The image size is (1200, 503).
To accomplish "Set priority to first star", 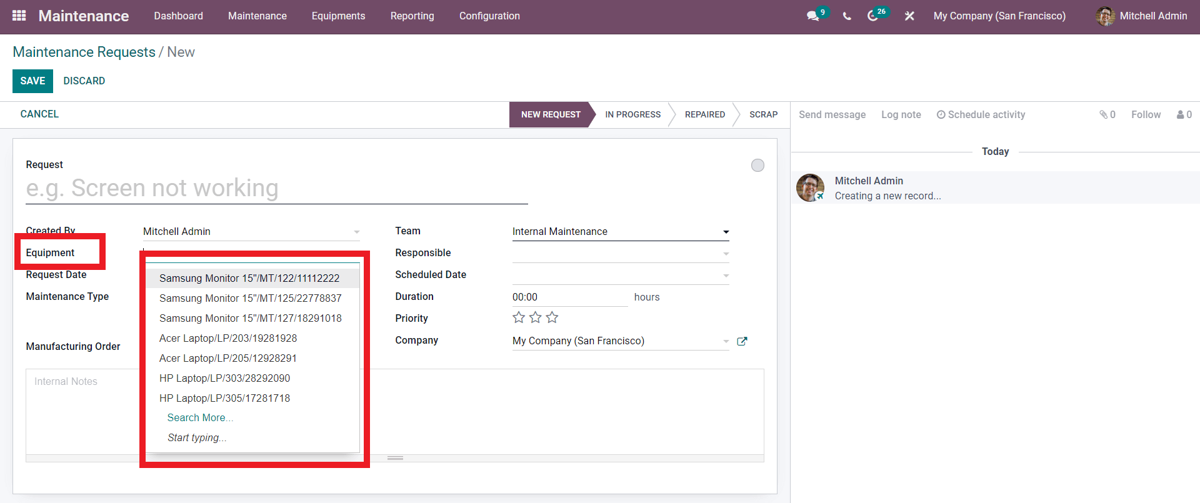I will pyautogui.click(x=519, y=318).
